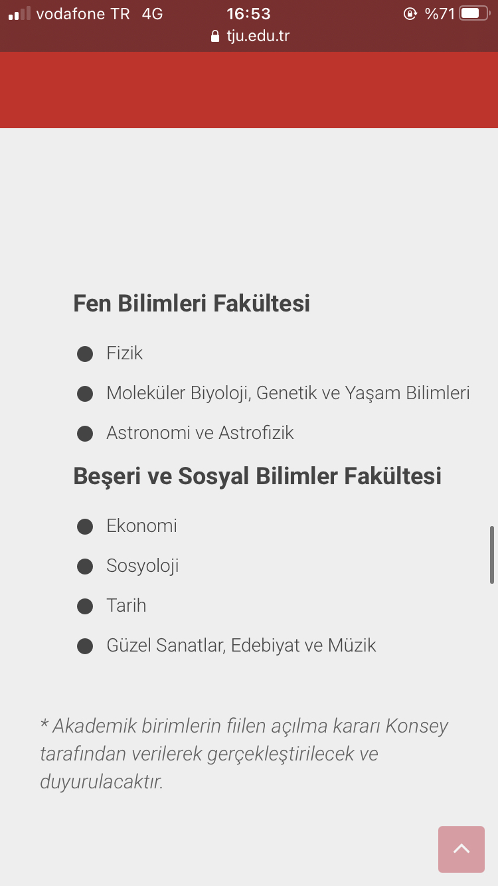Tap Beşeri ve Sosyal Bilimler Fakültesi heading
Viewport: 498px width, 886px height.
(x=258, y=476)
